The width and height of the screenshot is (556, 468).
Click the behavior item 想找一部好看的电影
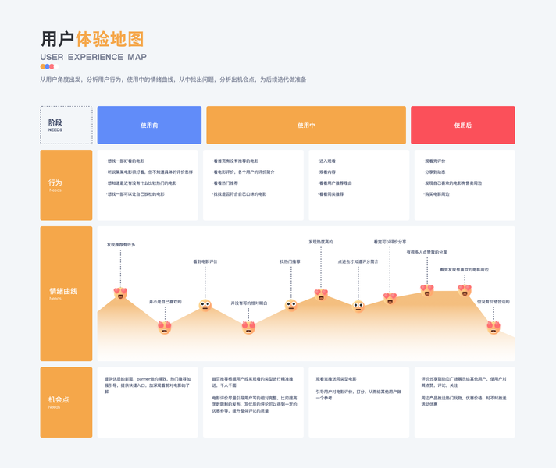pyautogui.click(x=125, y=161)
